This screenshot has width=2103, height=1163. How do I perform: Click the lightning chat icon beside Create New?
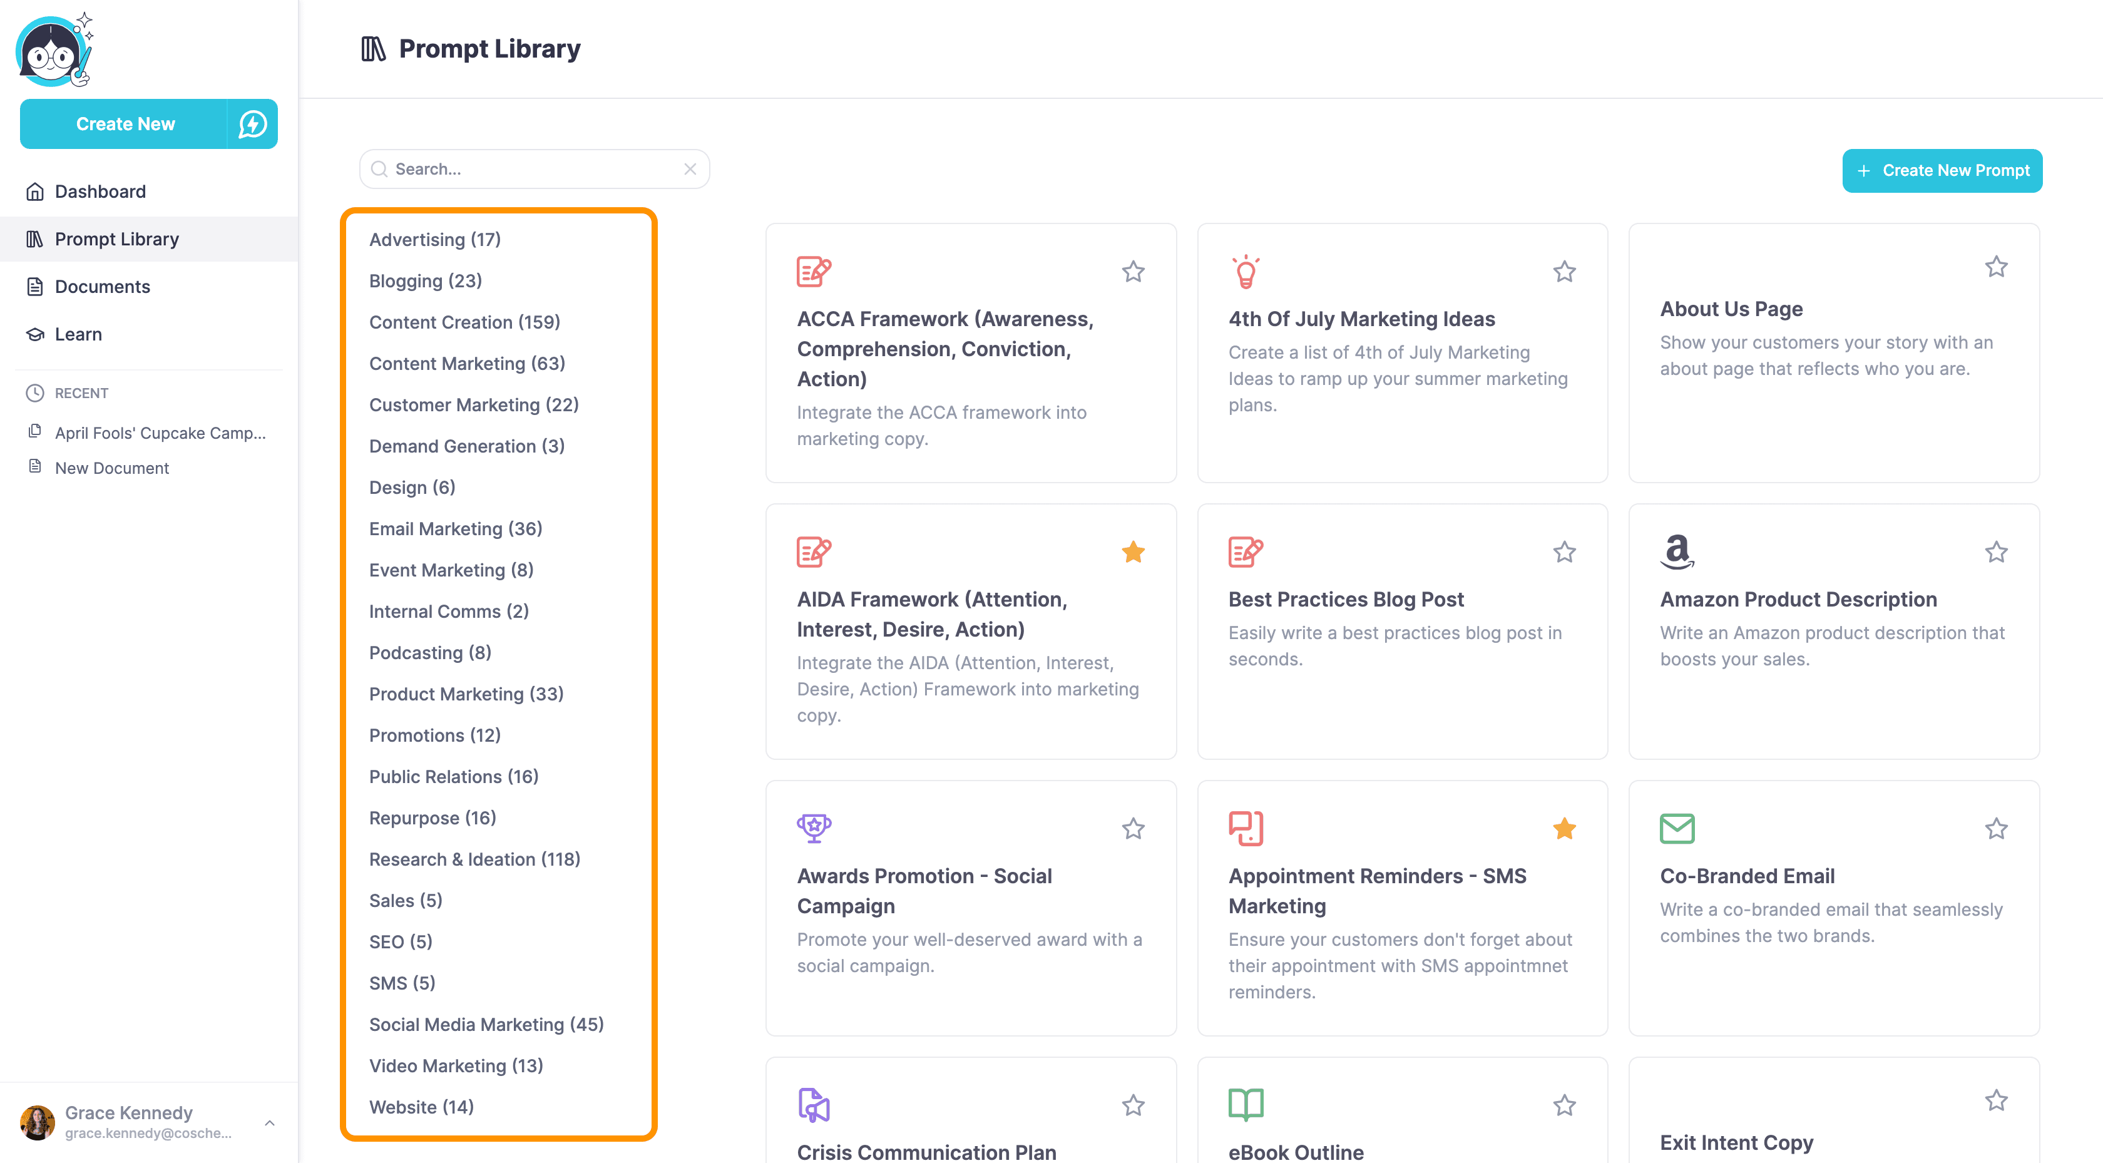[x=252, y=124]
